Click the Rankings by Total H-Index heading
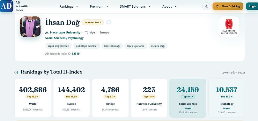 pyautogui.click(x=51, y=72)
